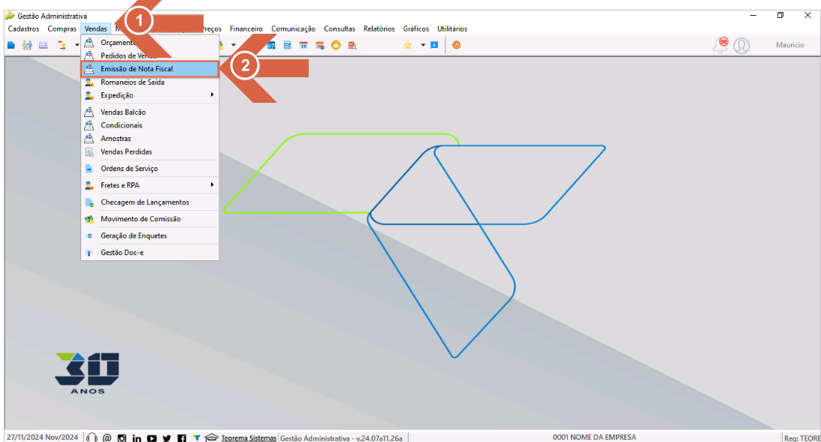Image resolution: width=821 pixels, height=442 pixels.
Task: Click the graduation cap icon in status bar
Action: tap(211, 437)
